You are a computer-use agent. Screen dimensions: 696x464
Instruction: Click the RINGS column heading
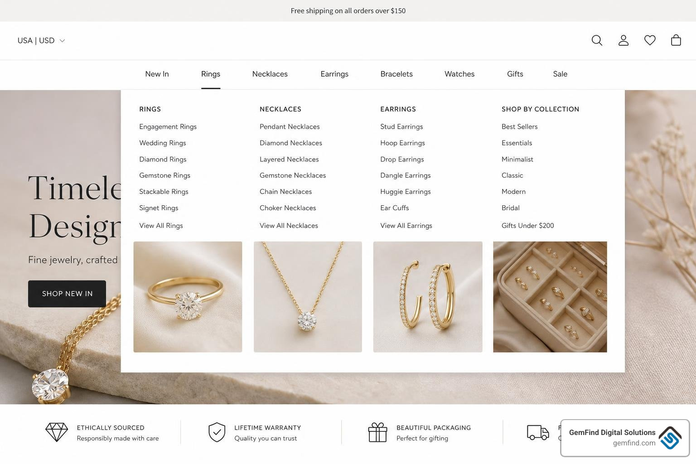tap(150, 109)
